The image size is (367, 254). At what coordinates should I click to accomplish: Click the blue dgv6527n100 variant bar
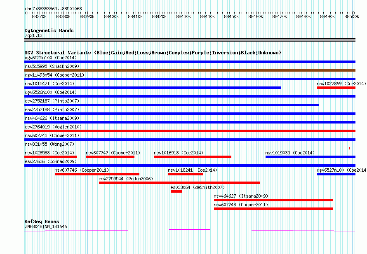click(x=336, y=174)
